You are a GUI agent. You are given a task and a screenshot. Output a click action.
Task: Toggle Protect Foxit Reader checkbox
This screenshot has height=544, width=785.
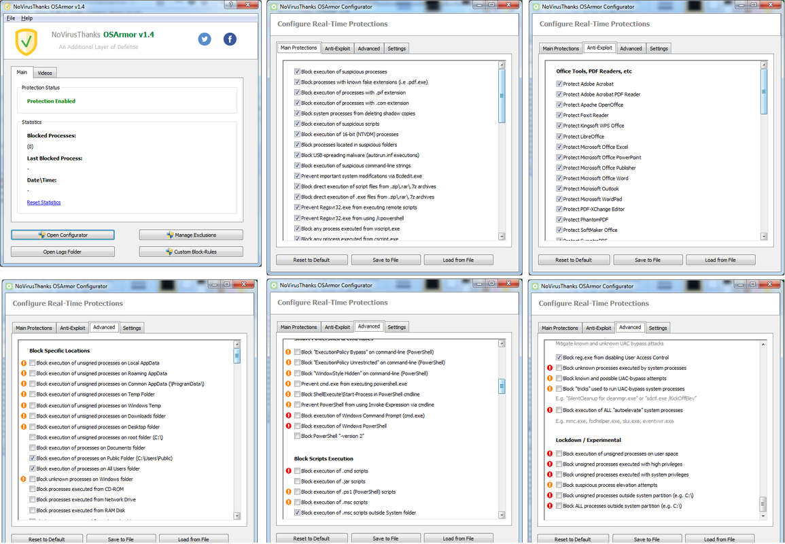click(559, 115)
